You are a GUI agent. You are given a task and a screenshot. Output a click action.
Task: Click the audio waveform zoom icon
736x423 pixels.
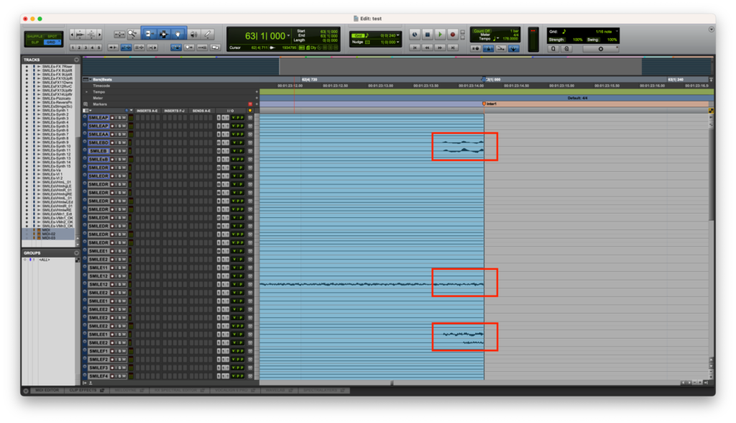pyautogui.click(x=80, y=35)
